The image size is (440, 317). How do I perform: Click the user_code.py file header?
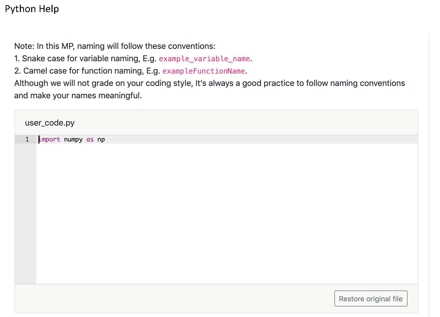point(50,123)
